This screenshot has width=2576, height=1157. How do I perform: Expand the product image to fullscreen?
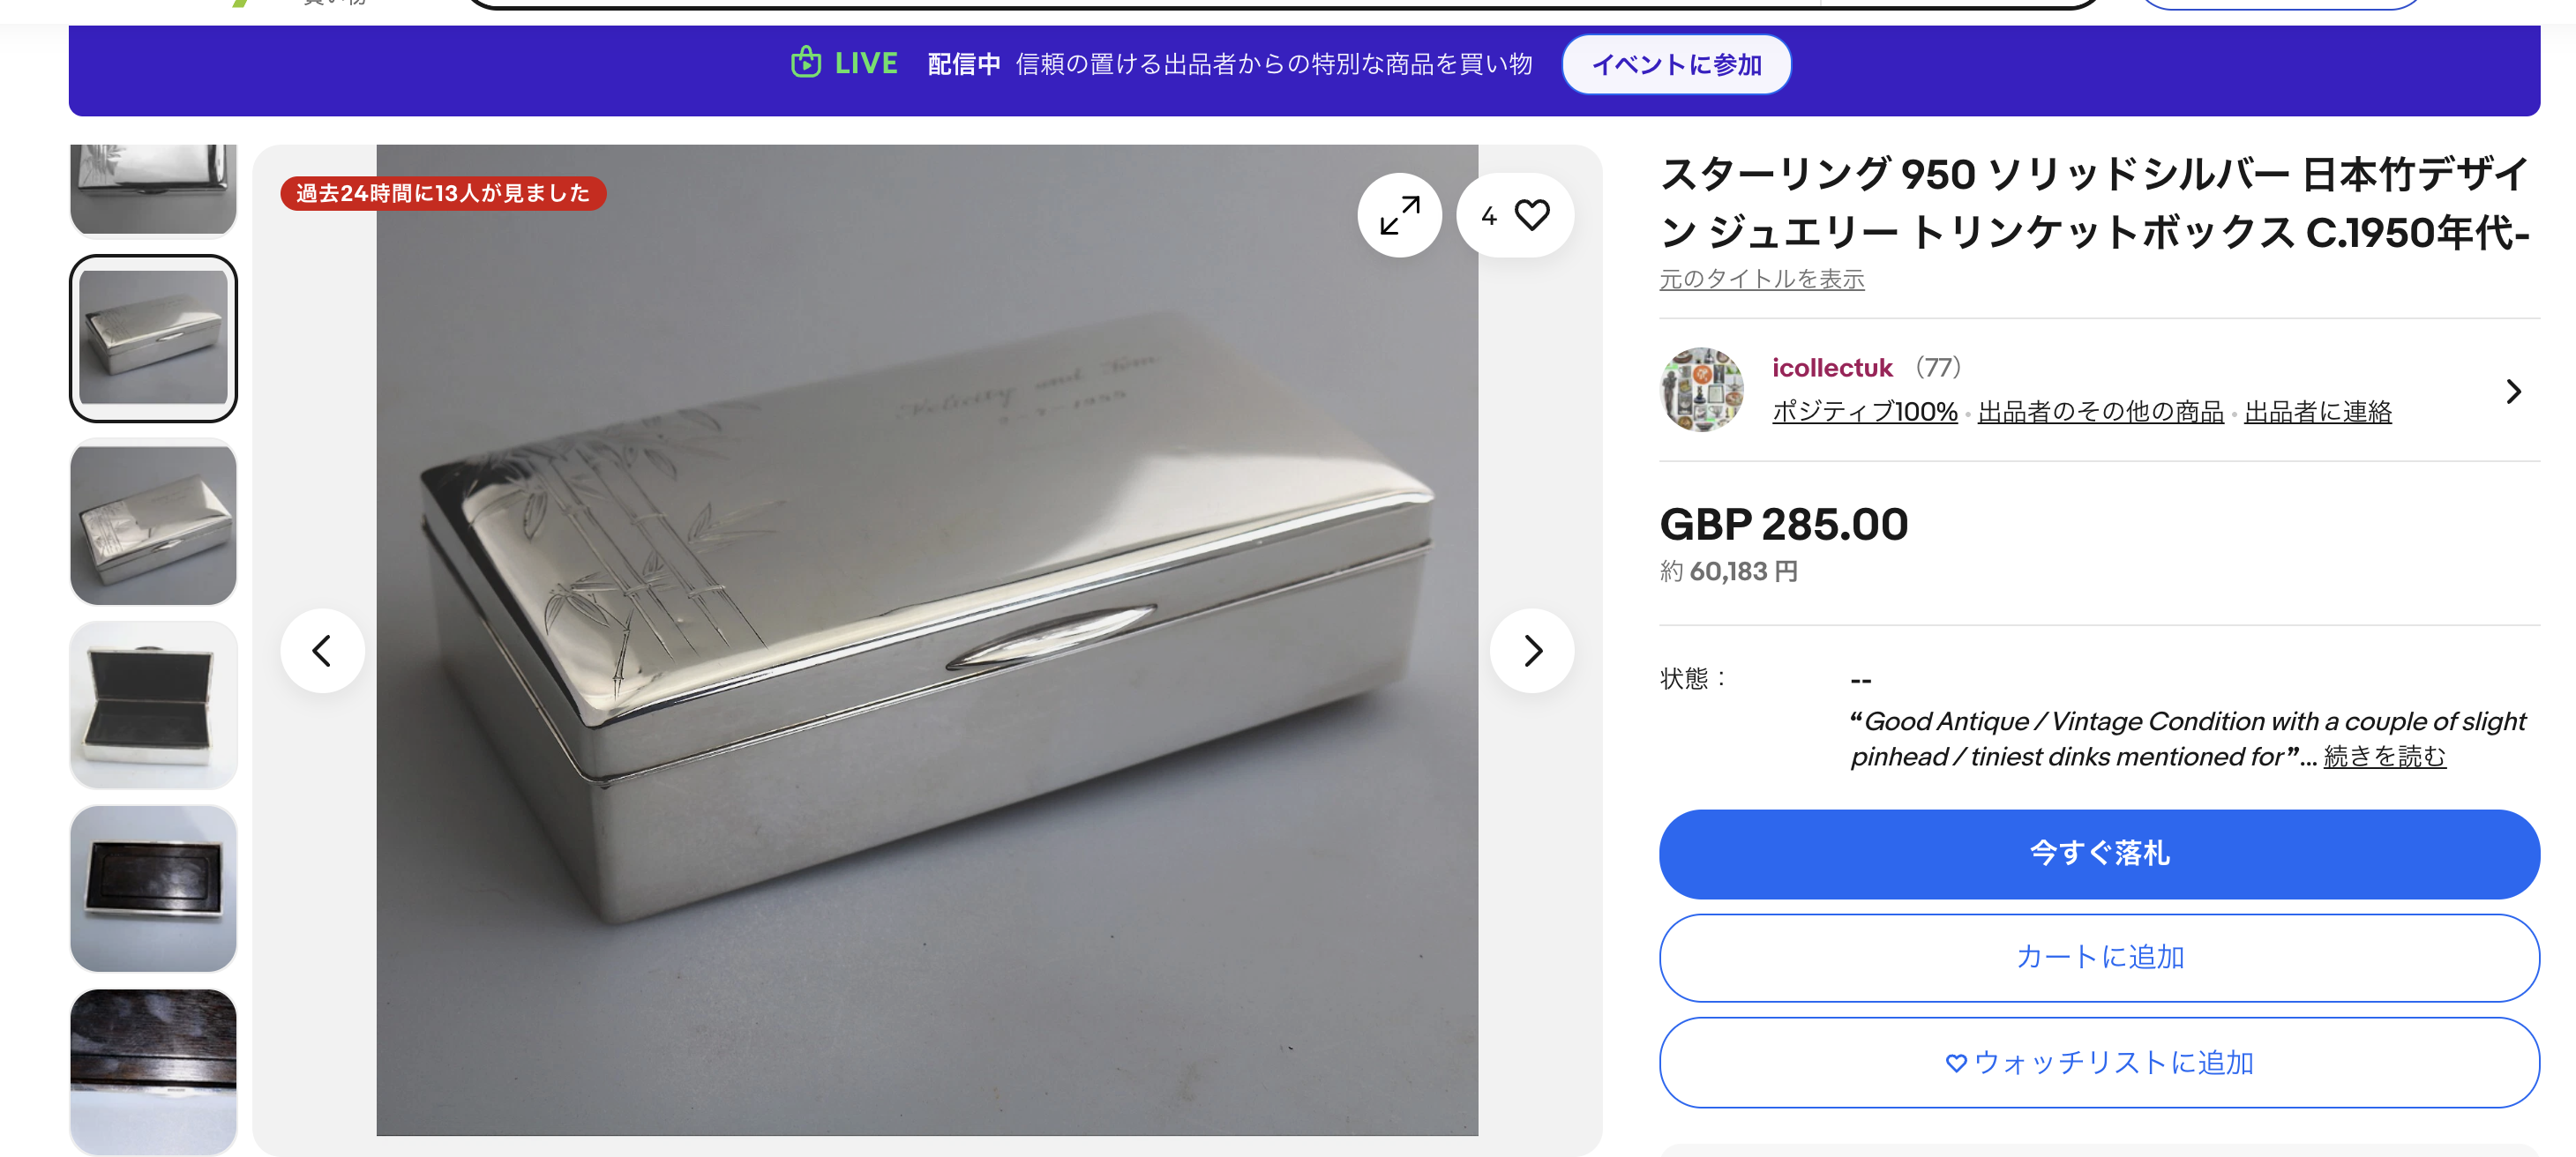pos(1399,215)
